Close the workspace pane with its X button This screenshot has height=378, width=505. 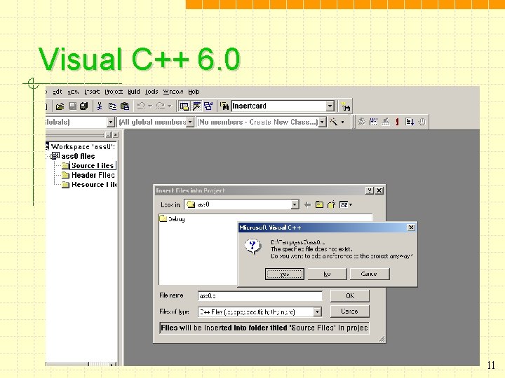point(115,135)
